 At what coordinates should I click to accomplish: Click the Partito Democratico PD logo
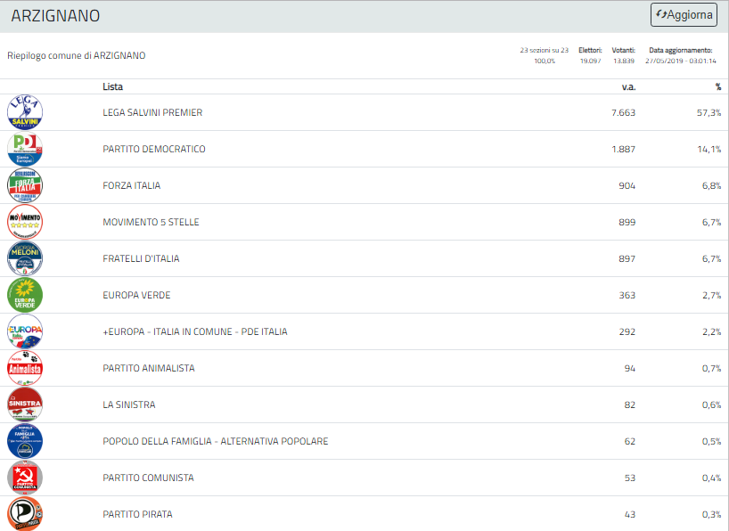(25, 149)
